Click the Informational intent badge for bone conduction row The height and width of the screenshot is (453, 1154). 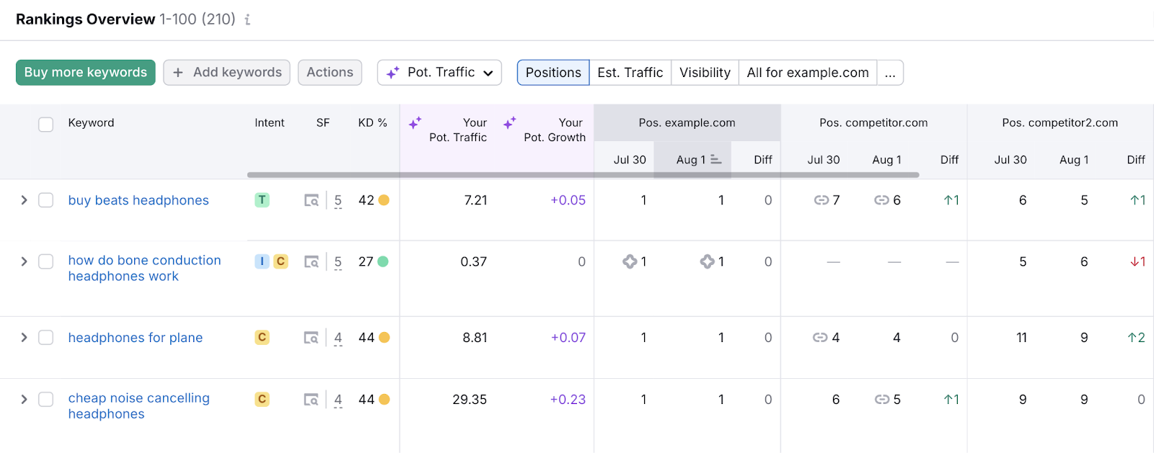pos(262,261)
